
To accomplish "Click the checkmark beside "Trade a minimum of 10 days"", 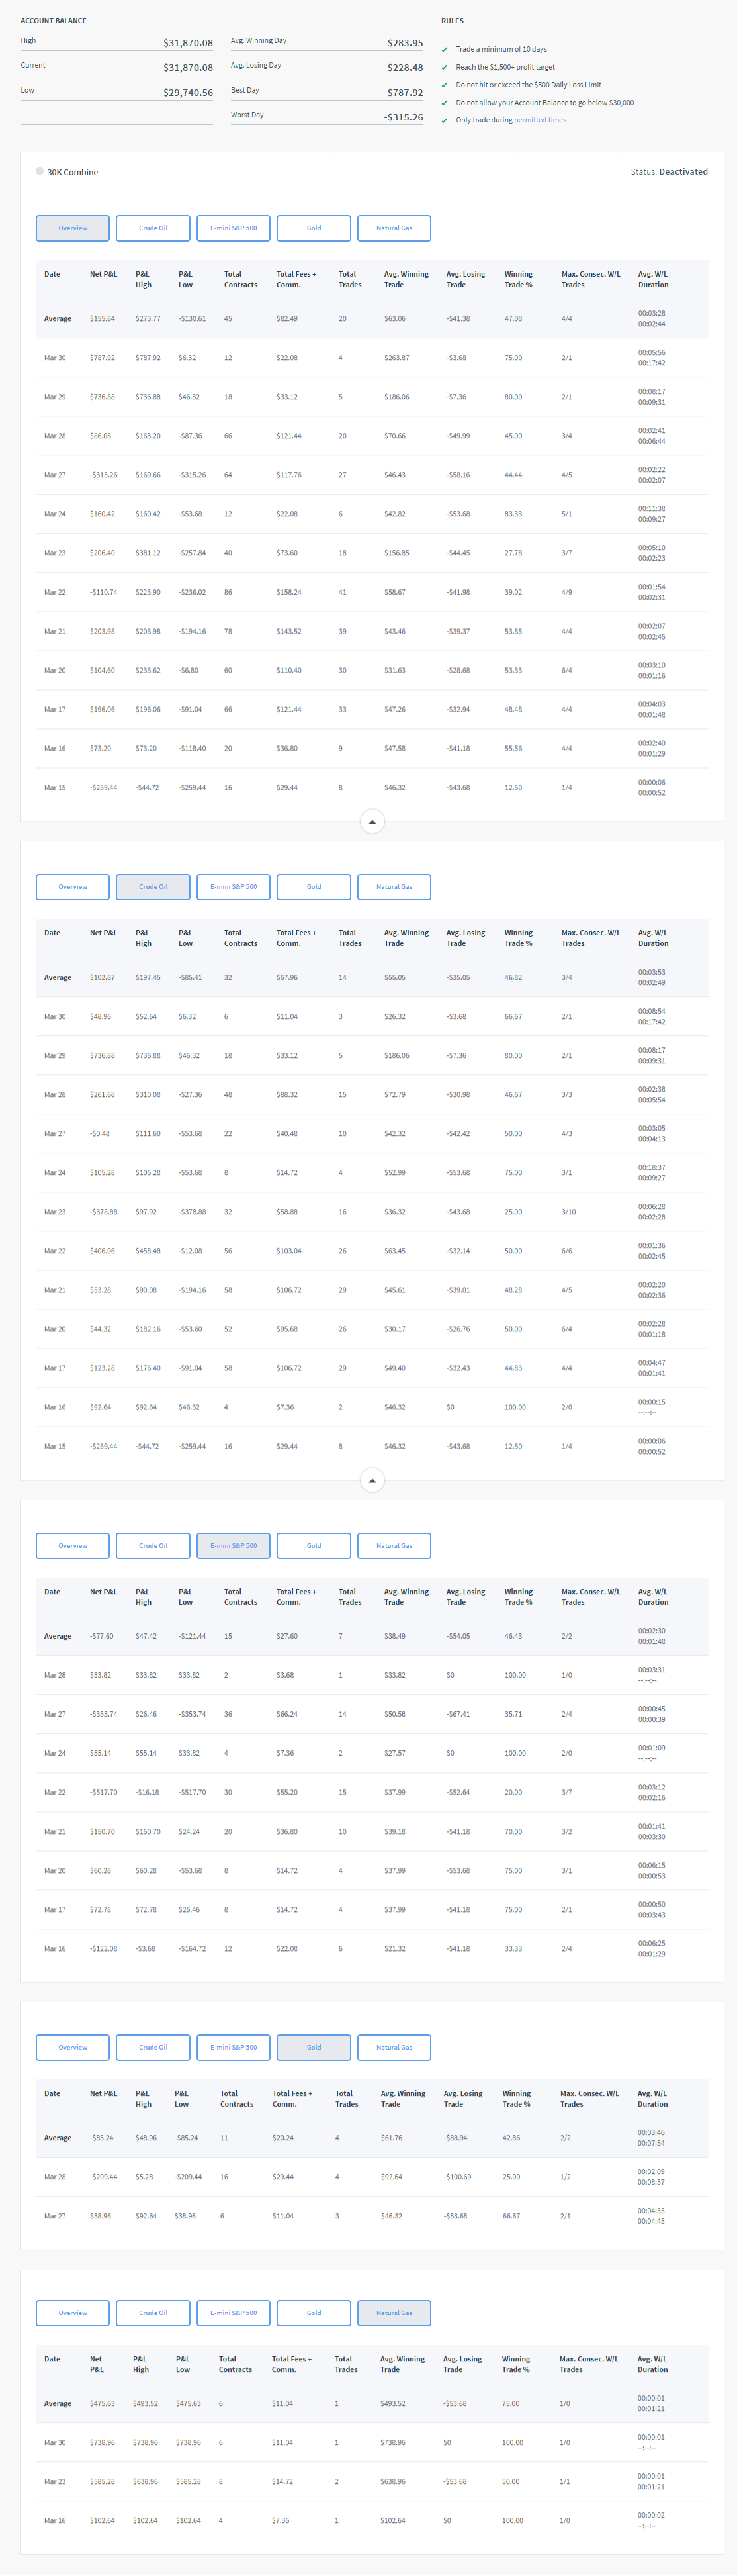I will 445,49.
